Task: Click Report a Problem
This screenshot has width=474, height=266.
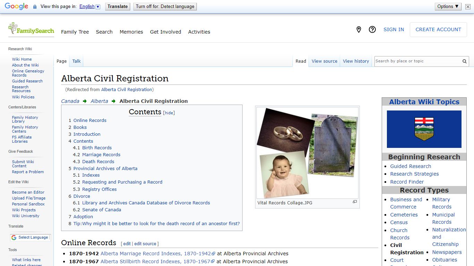Action: coord(28,172)
